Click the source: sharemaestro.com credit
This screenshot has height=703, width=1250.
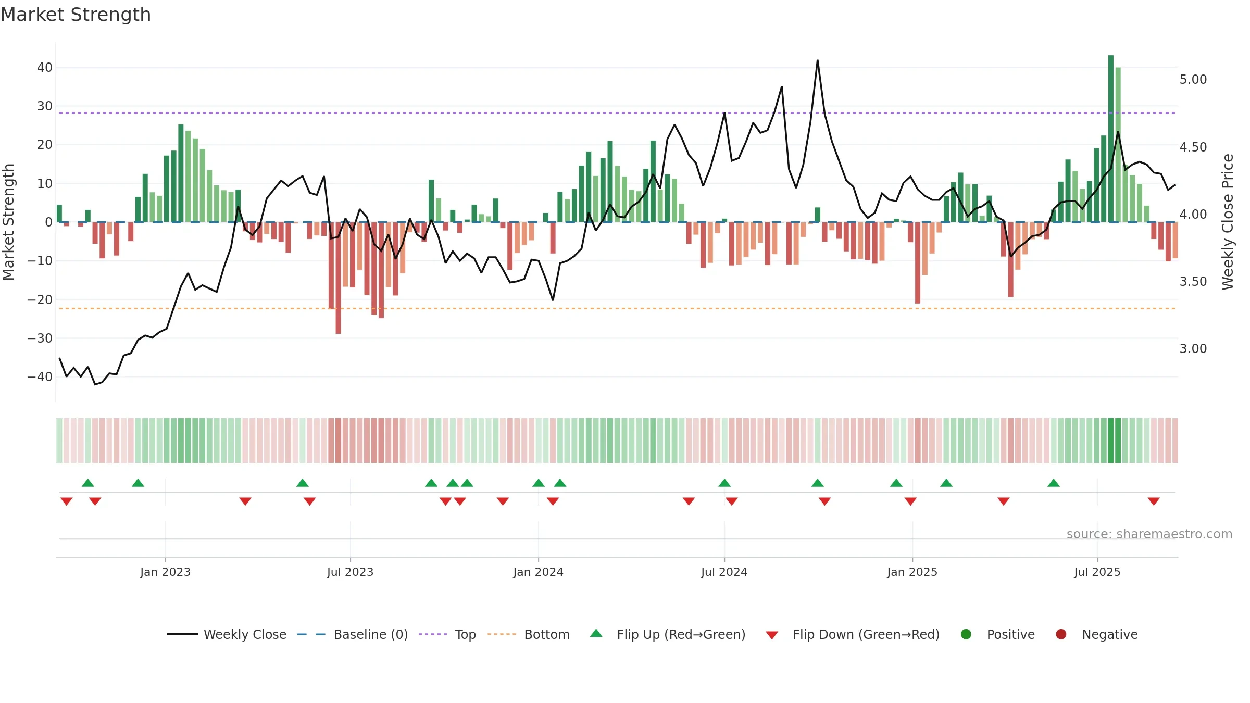click(1149, 534)
